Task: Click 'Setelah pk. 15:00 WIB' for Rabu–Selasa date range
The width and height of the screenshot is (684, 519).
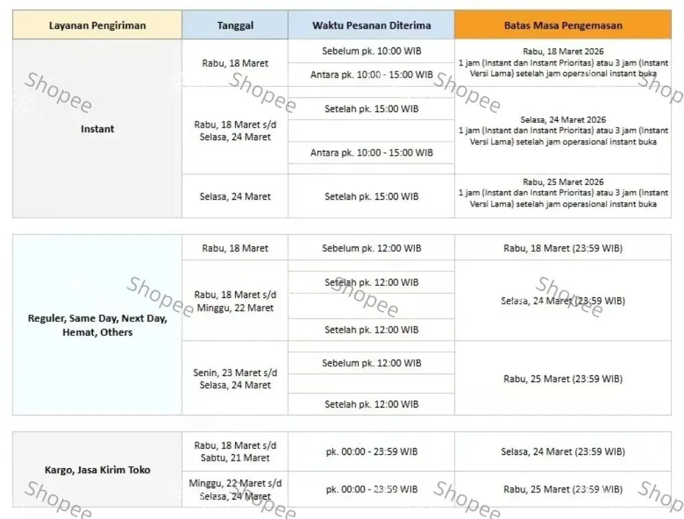Action: click(x=371, y=109)
